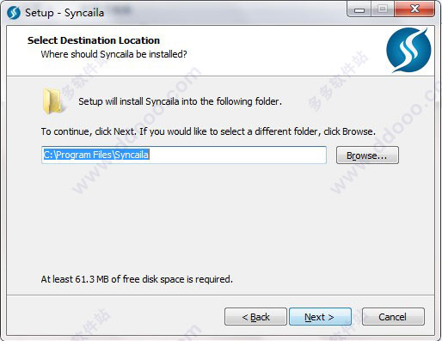Click the "Select Destination Location" heading
Viewport: 442px width, 341px height.
pos(94,40)
